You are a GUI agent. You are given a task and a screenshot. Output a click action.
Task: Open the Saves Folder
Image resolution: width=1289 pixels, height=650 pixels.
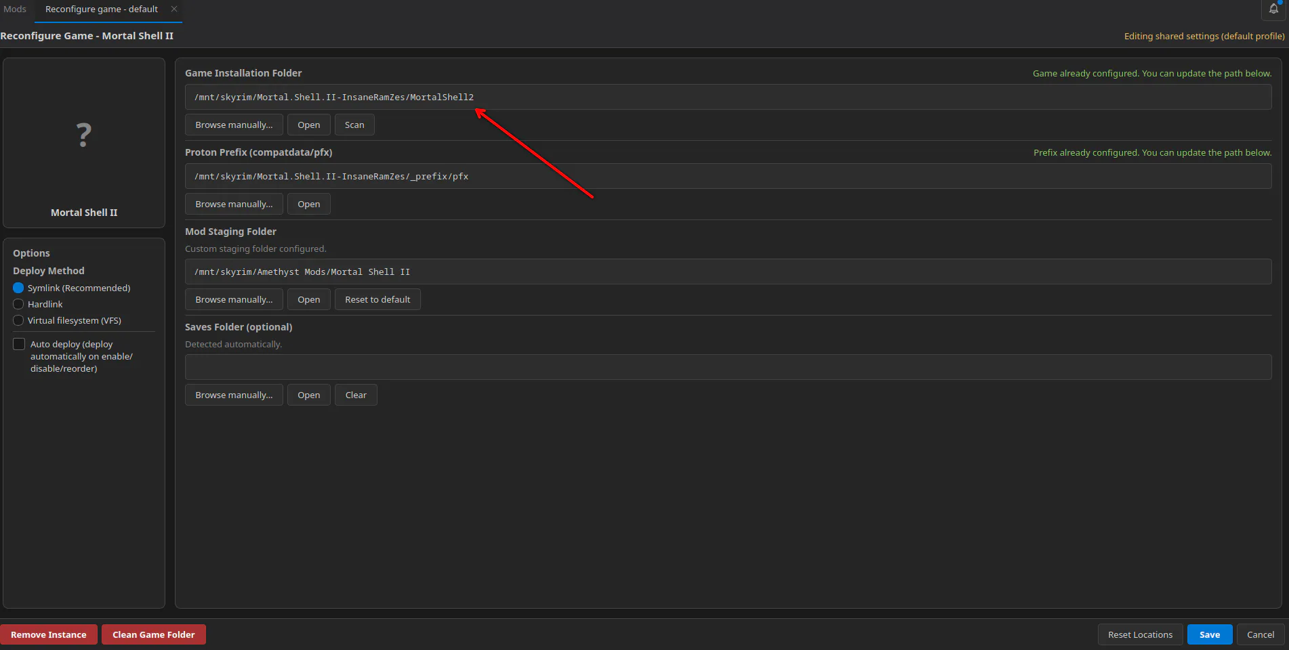[309, 395]
